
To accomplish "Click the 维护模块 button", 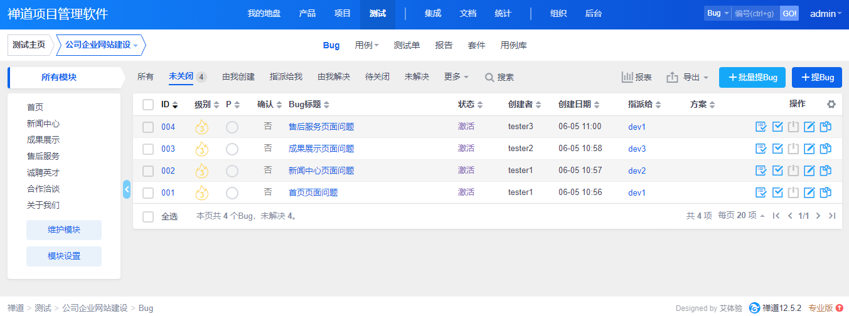I will coord(64,229).
